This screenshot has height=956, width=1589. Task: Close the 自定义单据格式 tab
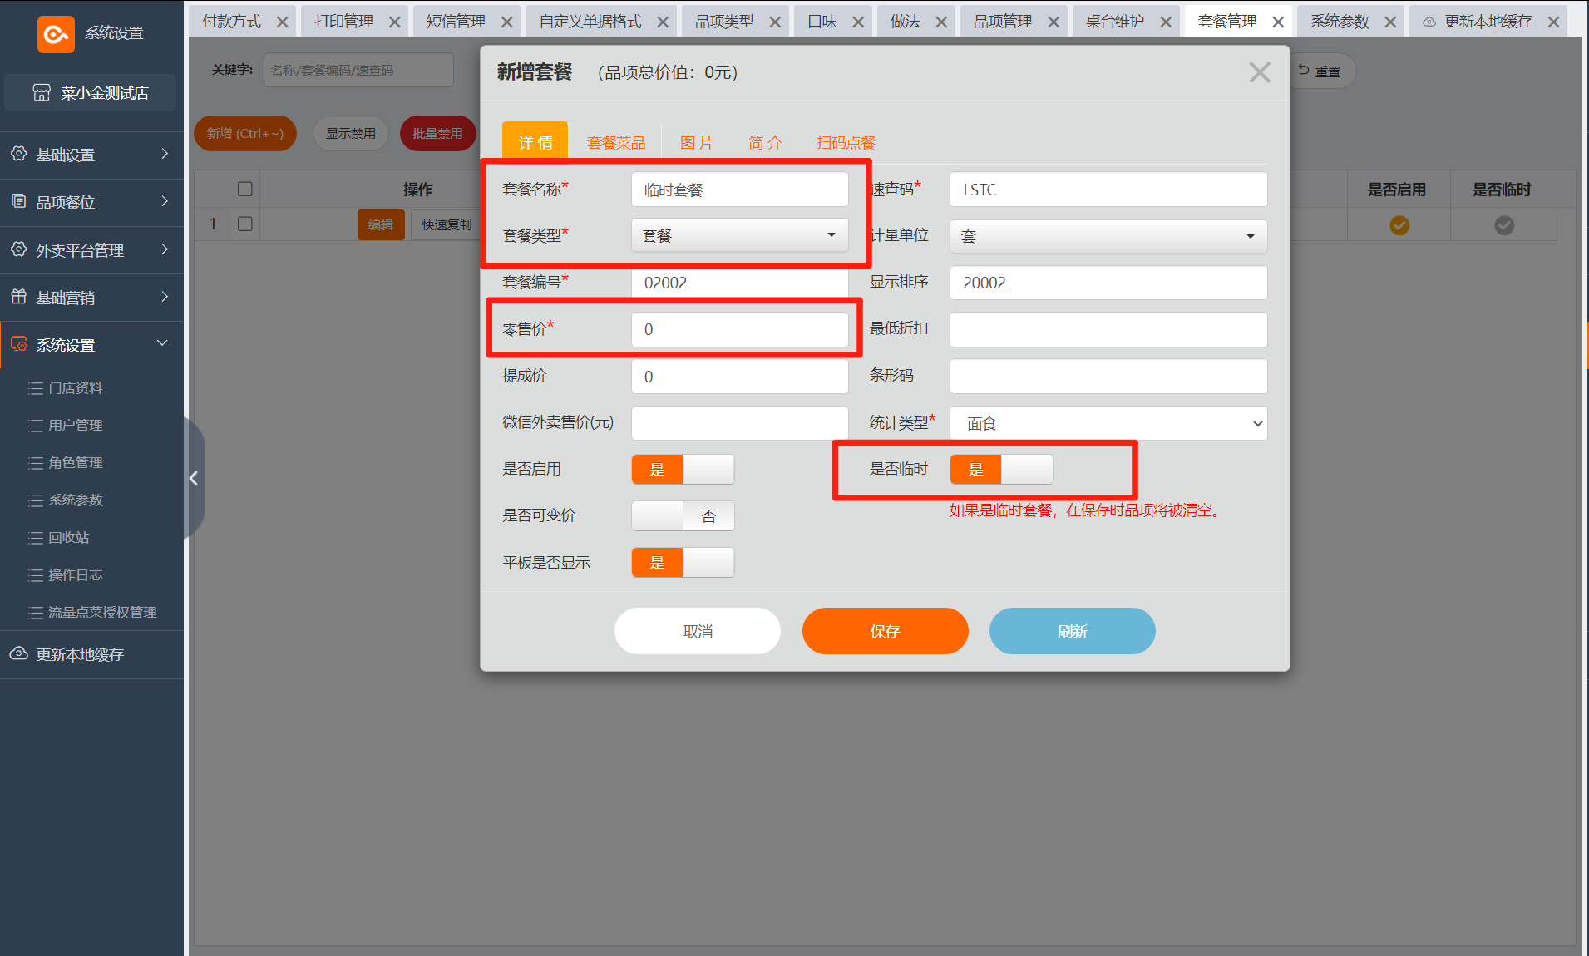coord(663,22)
